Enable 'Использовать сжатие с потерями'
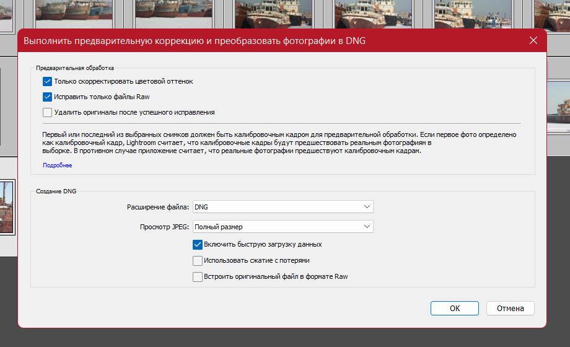Screen dimensions: 570x347 coord(198,260)
